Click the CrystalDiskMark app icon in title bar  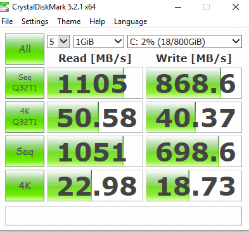tap(4, 7)
